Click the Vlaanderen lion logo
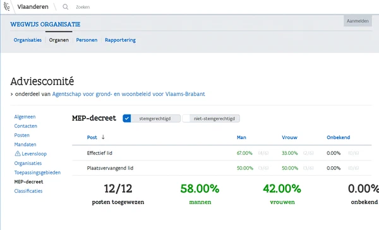This screenshot has height=230, width=379. (7, 6)
